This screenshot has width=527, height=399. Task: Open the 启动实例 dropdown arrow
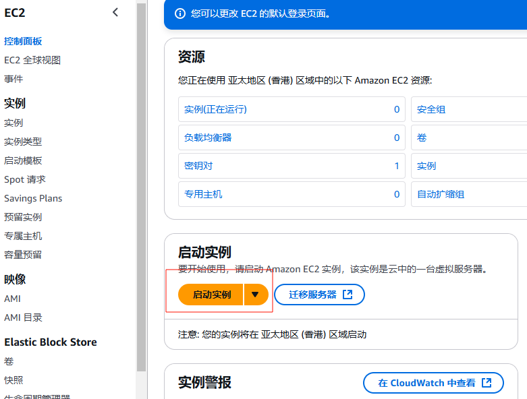point(255,295)
